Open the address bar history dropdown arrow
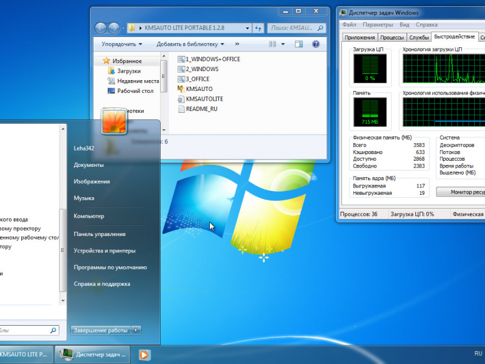The height and width of the screenshot is (364, 485). point(247,28)
